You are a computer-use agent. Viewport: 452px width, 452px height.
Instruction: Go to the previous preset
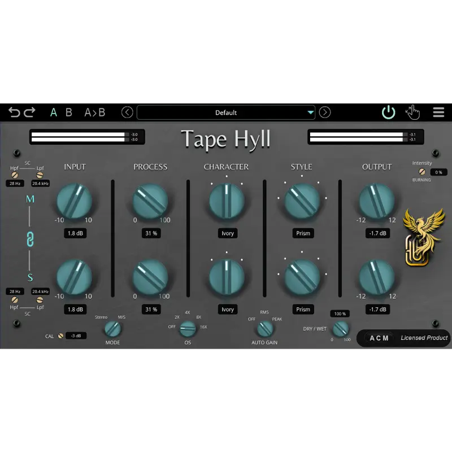[127, 112]
